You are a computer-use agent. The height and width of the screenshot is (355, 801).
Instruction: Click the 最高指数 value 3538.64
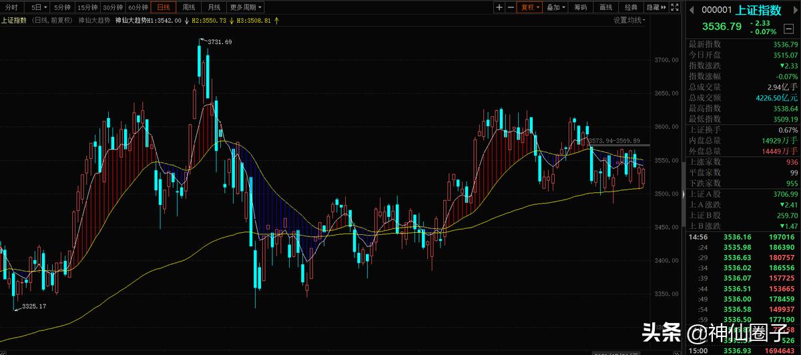click(x=784, y=108)
